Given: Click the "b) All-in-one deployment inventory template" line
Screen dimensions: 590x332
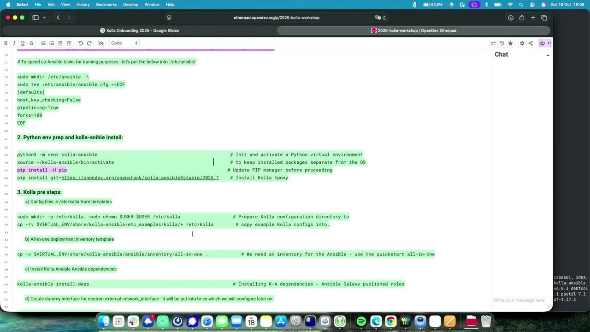Looking at the screenshot, I should 69,239.
